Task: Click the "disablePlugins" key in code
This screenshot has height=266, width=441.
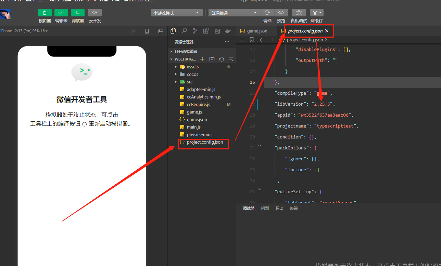Action: click(x=317, y=49)
